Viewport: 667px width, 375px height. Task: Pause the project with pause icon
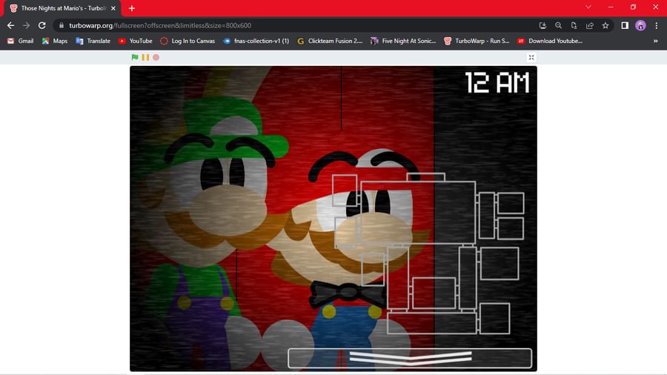[x=145, y=57]
